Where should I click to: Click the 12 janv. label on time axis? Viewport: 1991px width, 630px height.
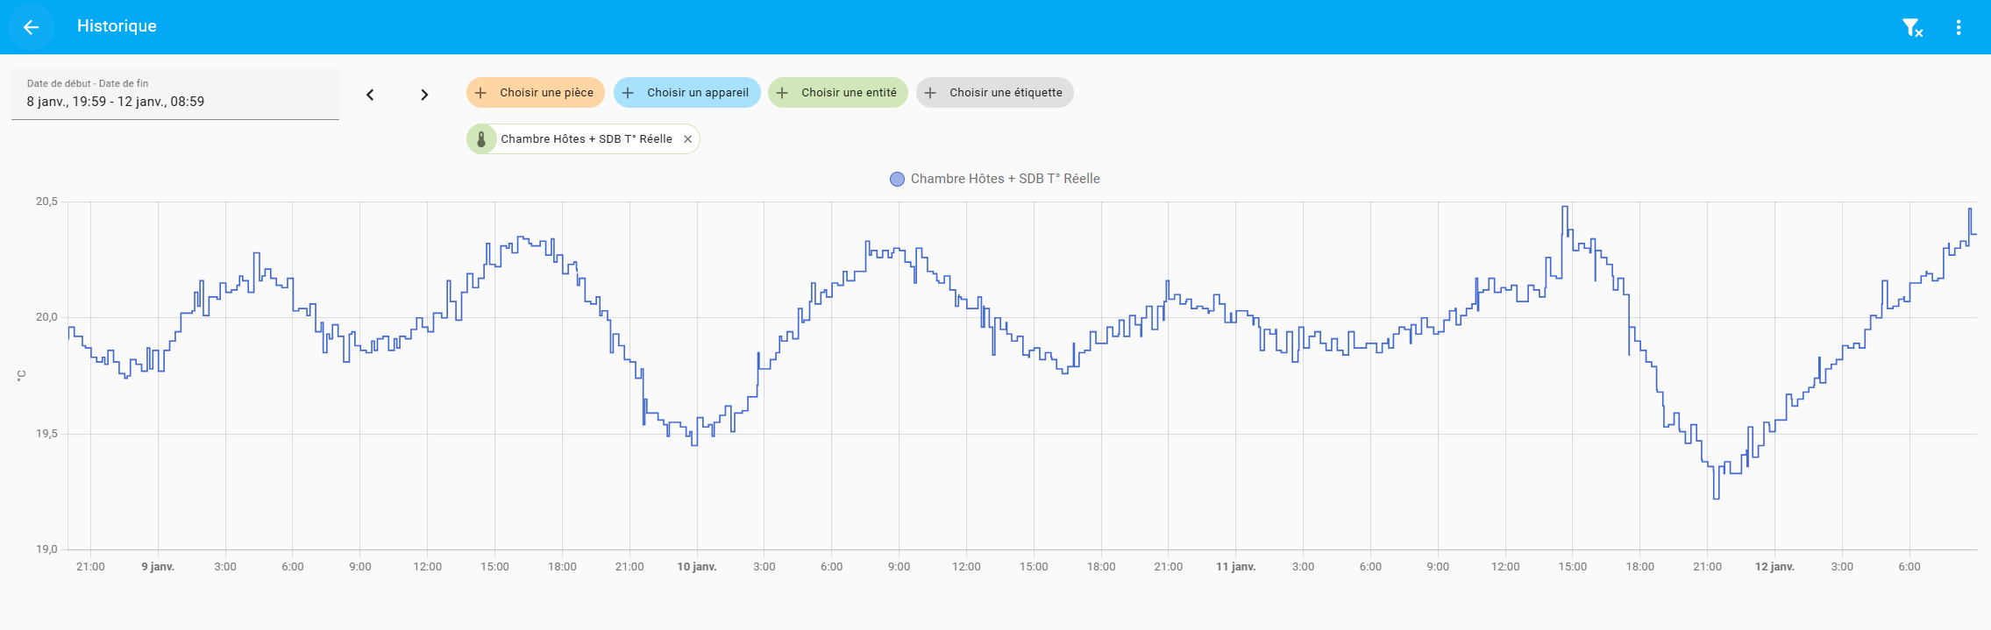click(x=1774, y=567)
